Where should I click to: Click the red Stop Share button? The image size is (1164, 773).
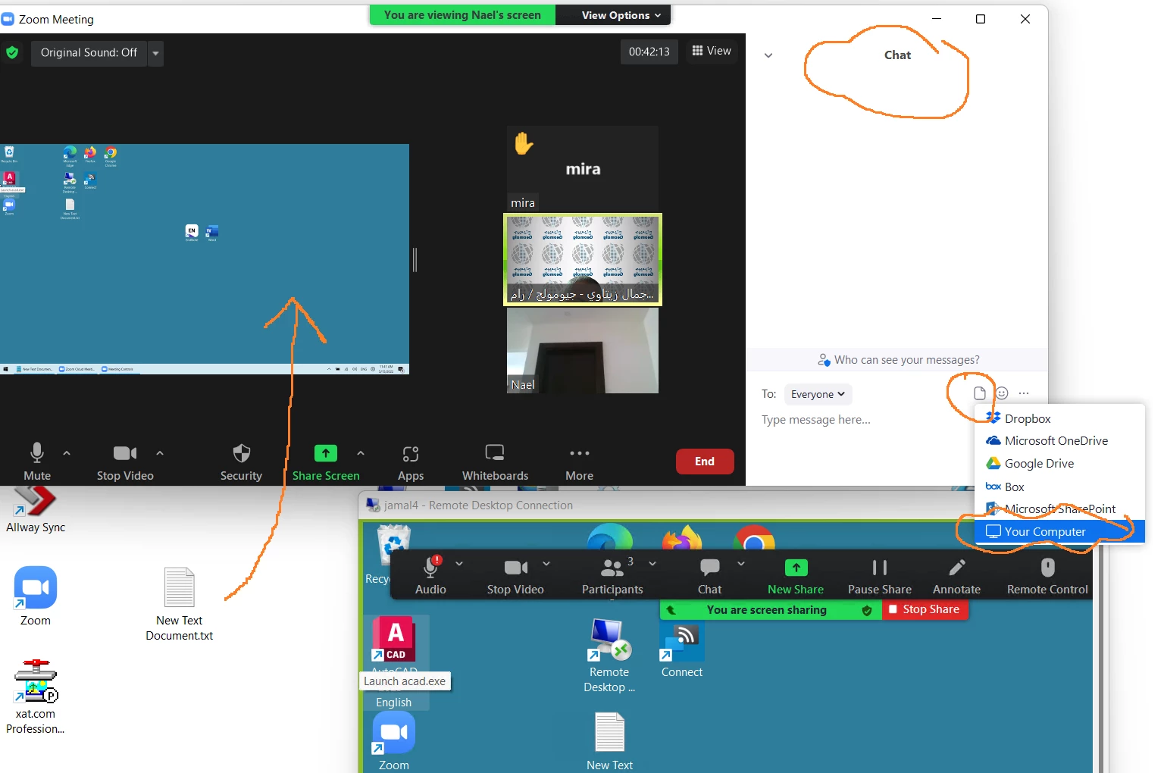pyautogui.click(x=925, y=609)
